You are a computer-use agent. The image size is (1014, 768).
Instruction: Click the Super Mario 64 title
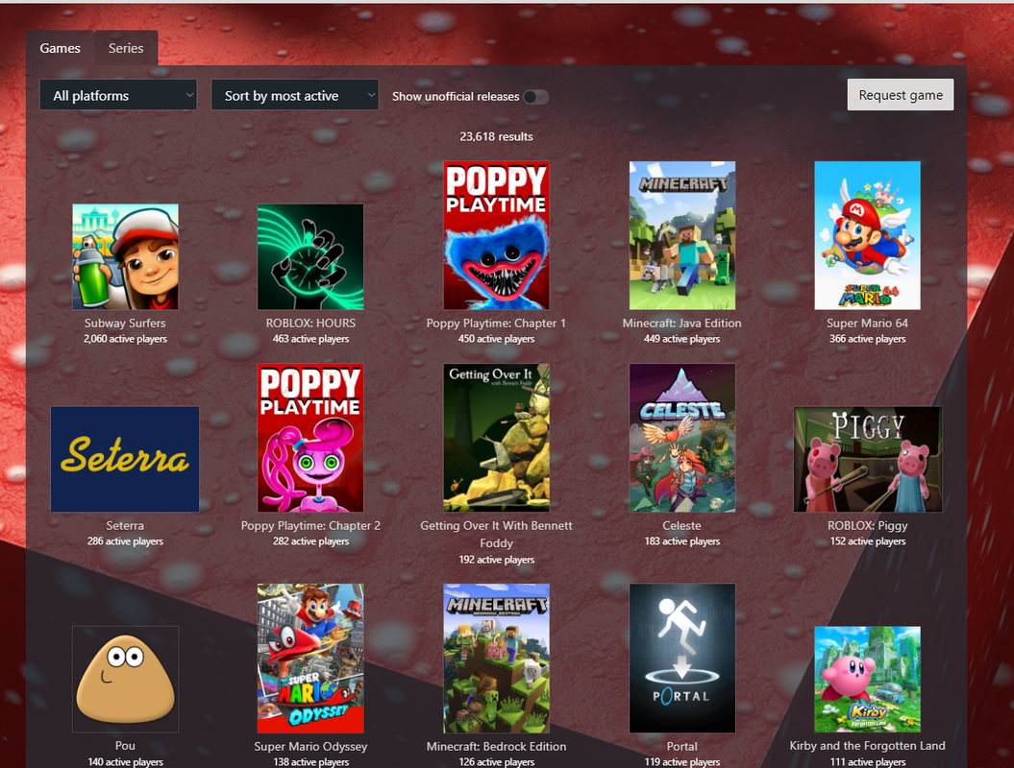[x=867, y=323]
